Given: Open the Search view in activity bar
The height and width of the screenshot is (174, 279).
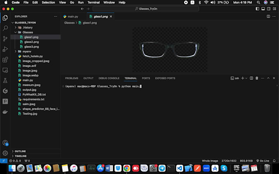Looking at the screenshot, I should (x=5, y=28).
